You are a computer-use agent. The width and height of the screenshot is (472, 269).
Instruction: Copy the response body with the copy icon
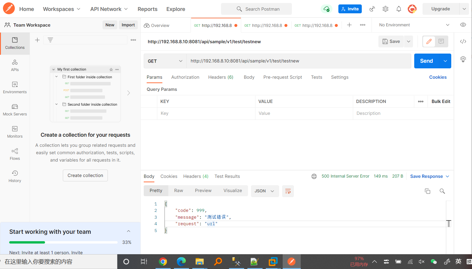point(427,191)
